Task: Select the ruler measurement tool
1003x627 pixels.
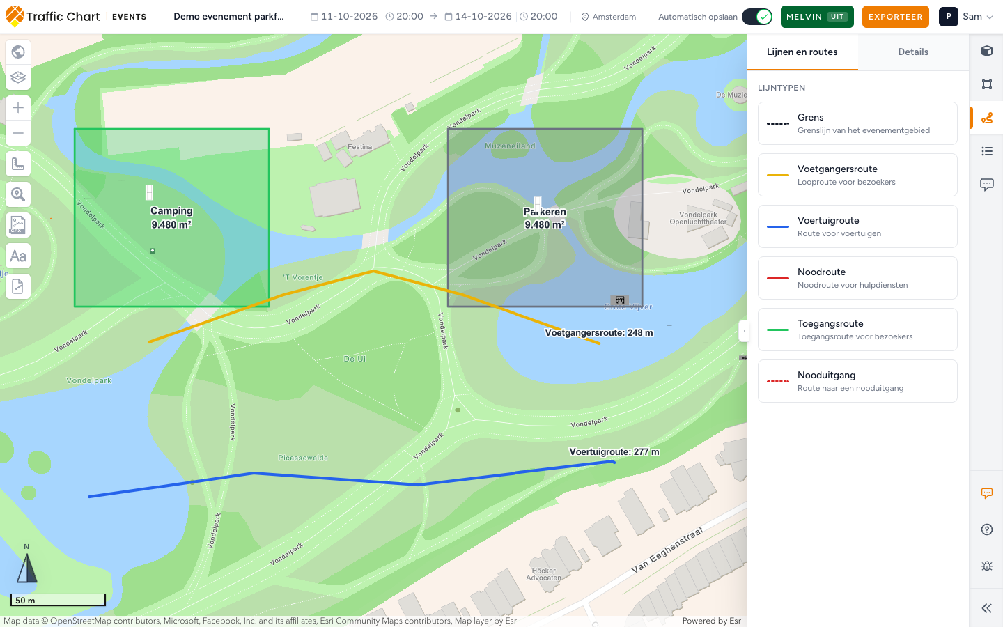Action: tap(18, 164)
